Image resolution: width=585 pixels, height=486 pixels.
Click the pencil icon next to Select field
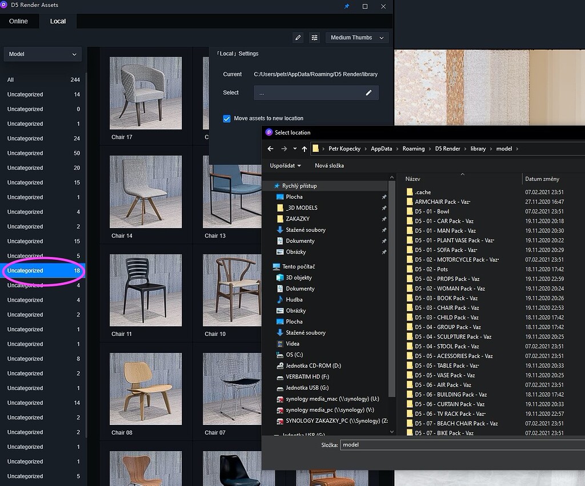368,92
